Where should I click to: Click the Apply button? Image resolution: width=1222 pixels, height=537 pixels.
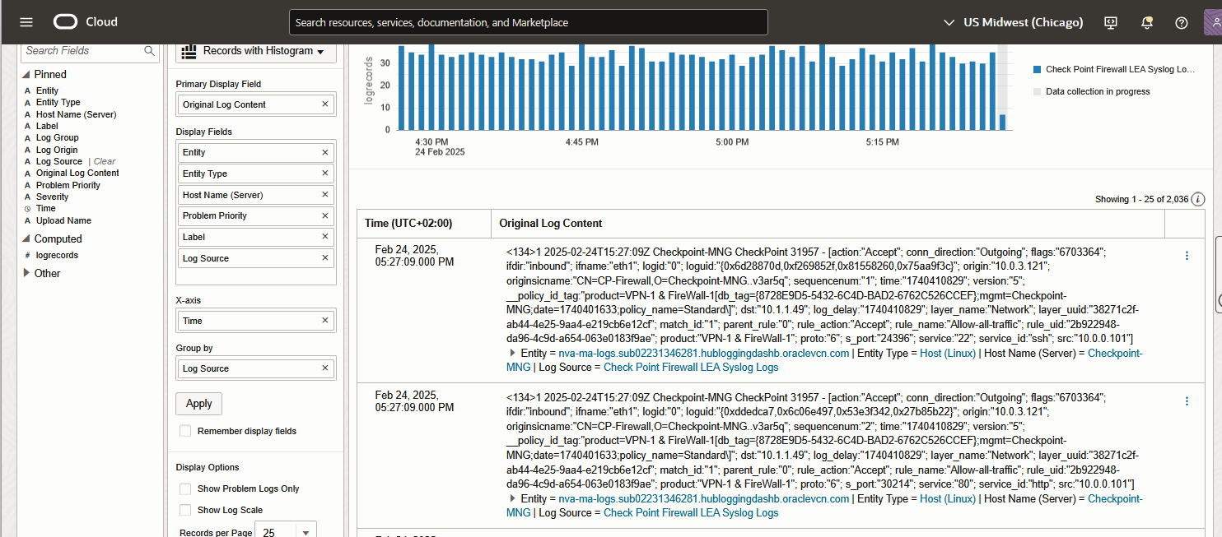tap(198, 404)
